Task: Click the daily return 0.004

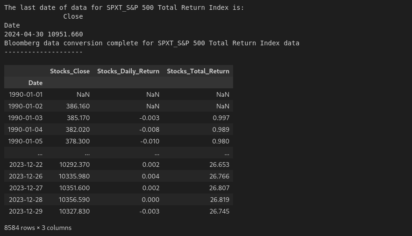Action: pyautogui.click(x=151, y=176)
